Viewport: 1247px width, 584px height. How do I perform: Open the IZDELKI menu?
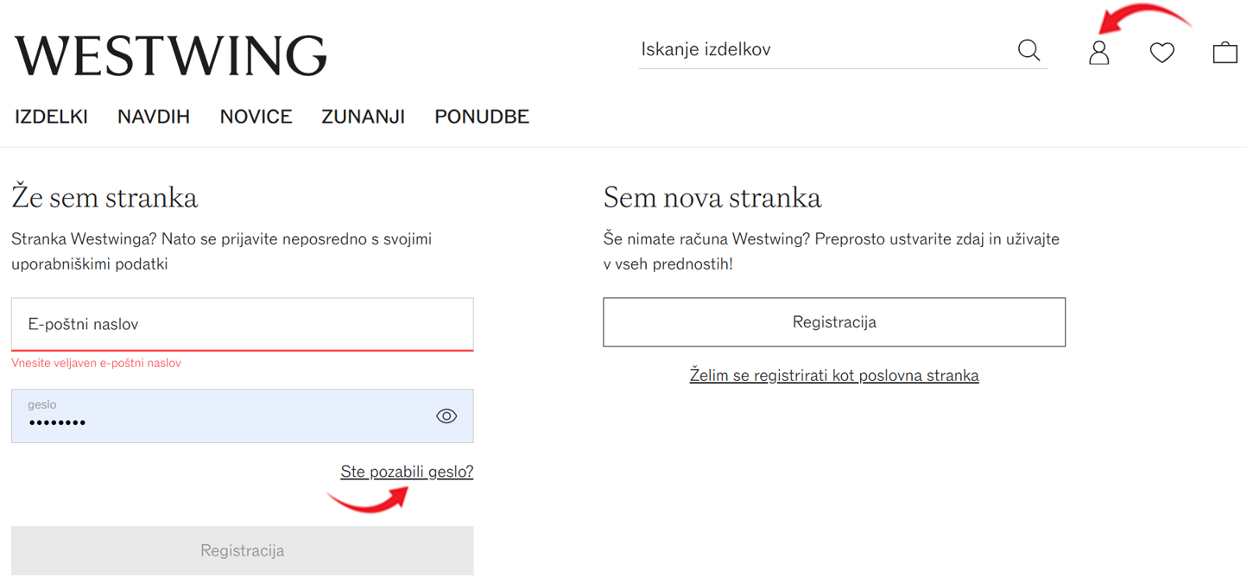coord(51,117)
